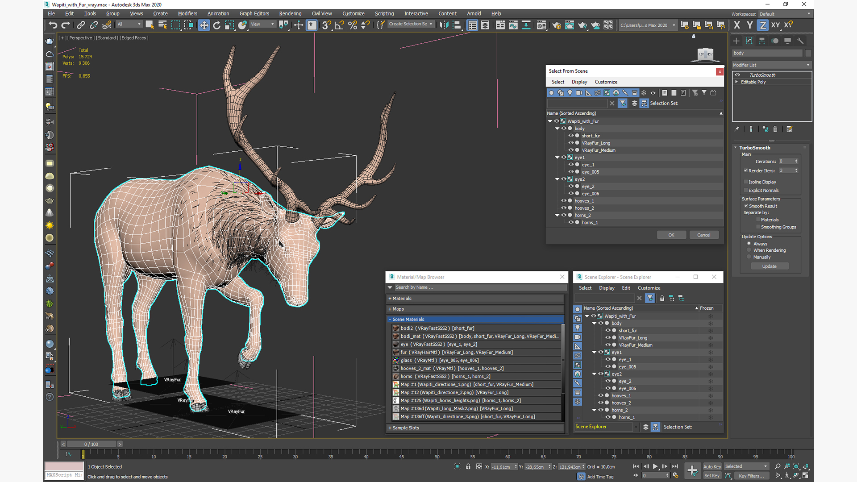Toggle the 3D Snaps icon
This screenshot has width=857, height=482.
[x=326, y=25]
